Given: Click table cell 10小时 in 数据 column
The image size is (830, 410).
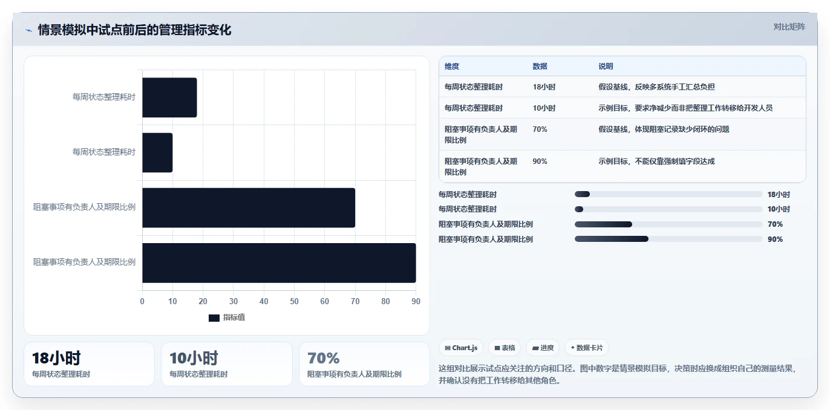Looking at the screenshot, I should click(x=544, y=108).
